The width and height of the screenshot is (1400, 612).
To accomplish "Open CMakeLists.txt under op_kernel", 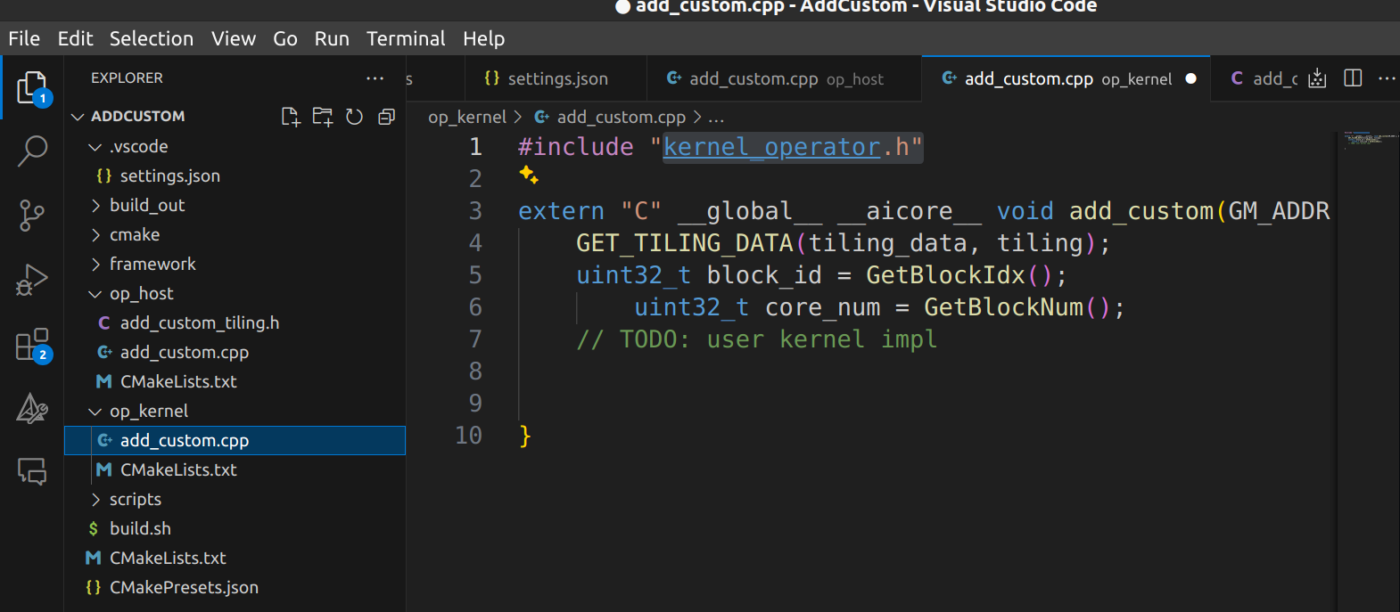I will click(x=235, y=469).
